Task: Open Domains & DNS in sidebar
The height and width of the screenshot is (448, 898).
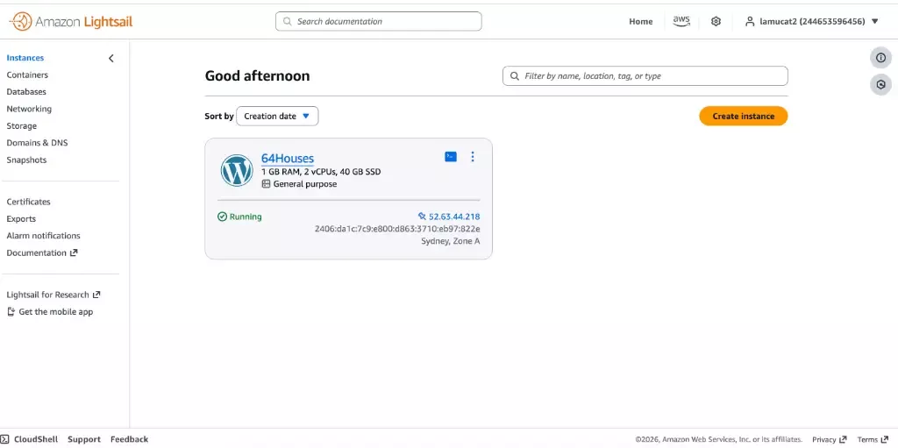Action: (x=37, y=143)
